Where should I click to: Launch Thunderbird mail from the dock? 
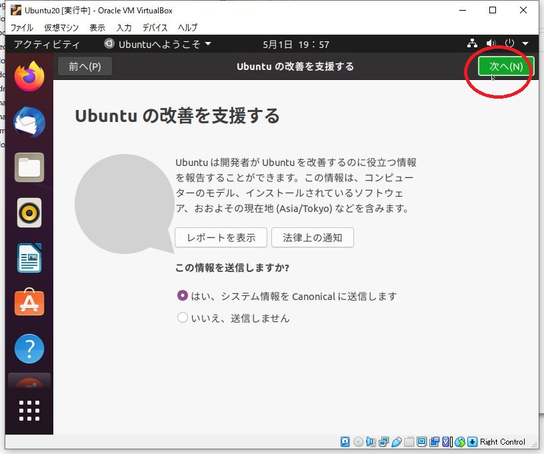tap(29, 122)
